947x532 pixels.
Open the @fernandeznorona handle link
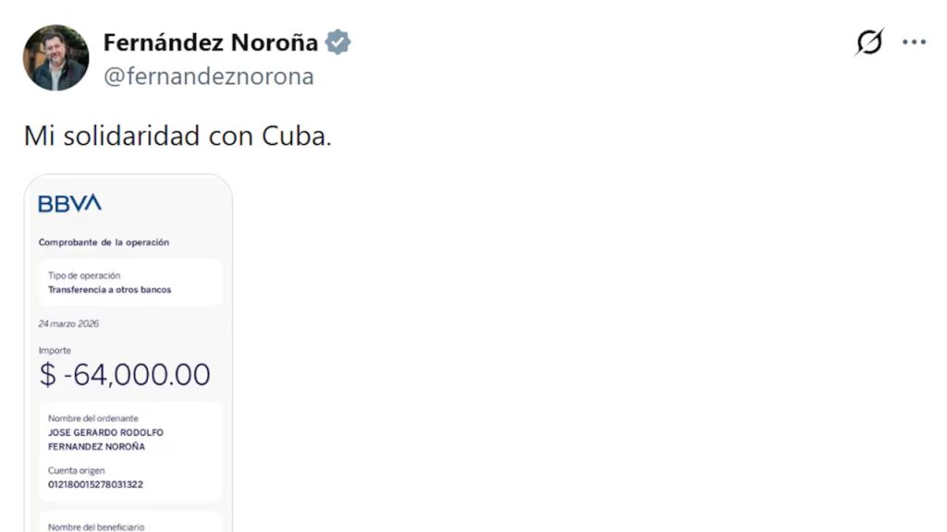click(x=208, y=77)
